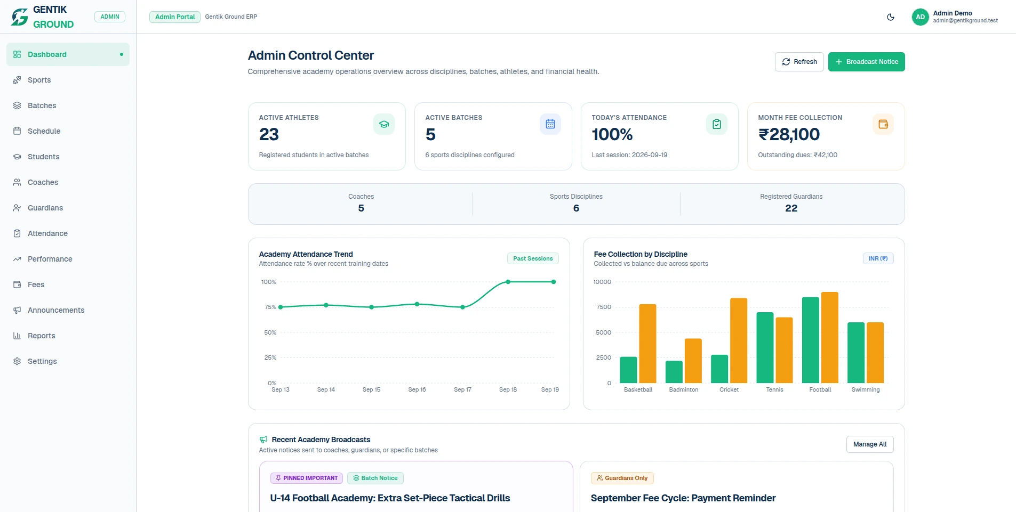The image size is (1016, 512).
Task: Click the Guardians user-check icon in sidebar
Action: point(17,208)
